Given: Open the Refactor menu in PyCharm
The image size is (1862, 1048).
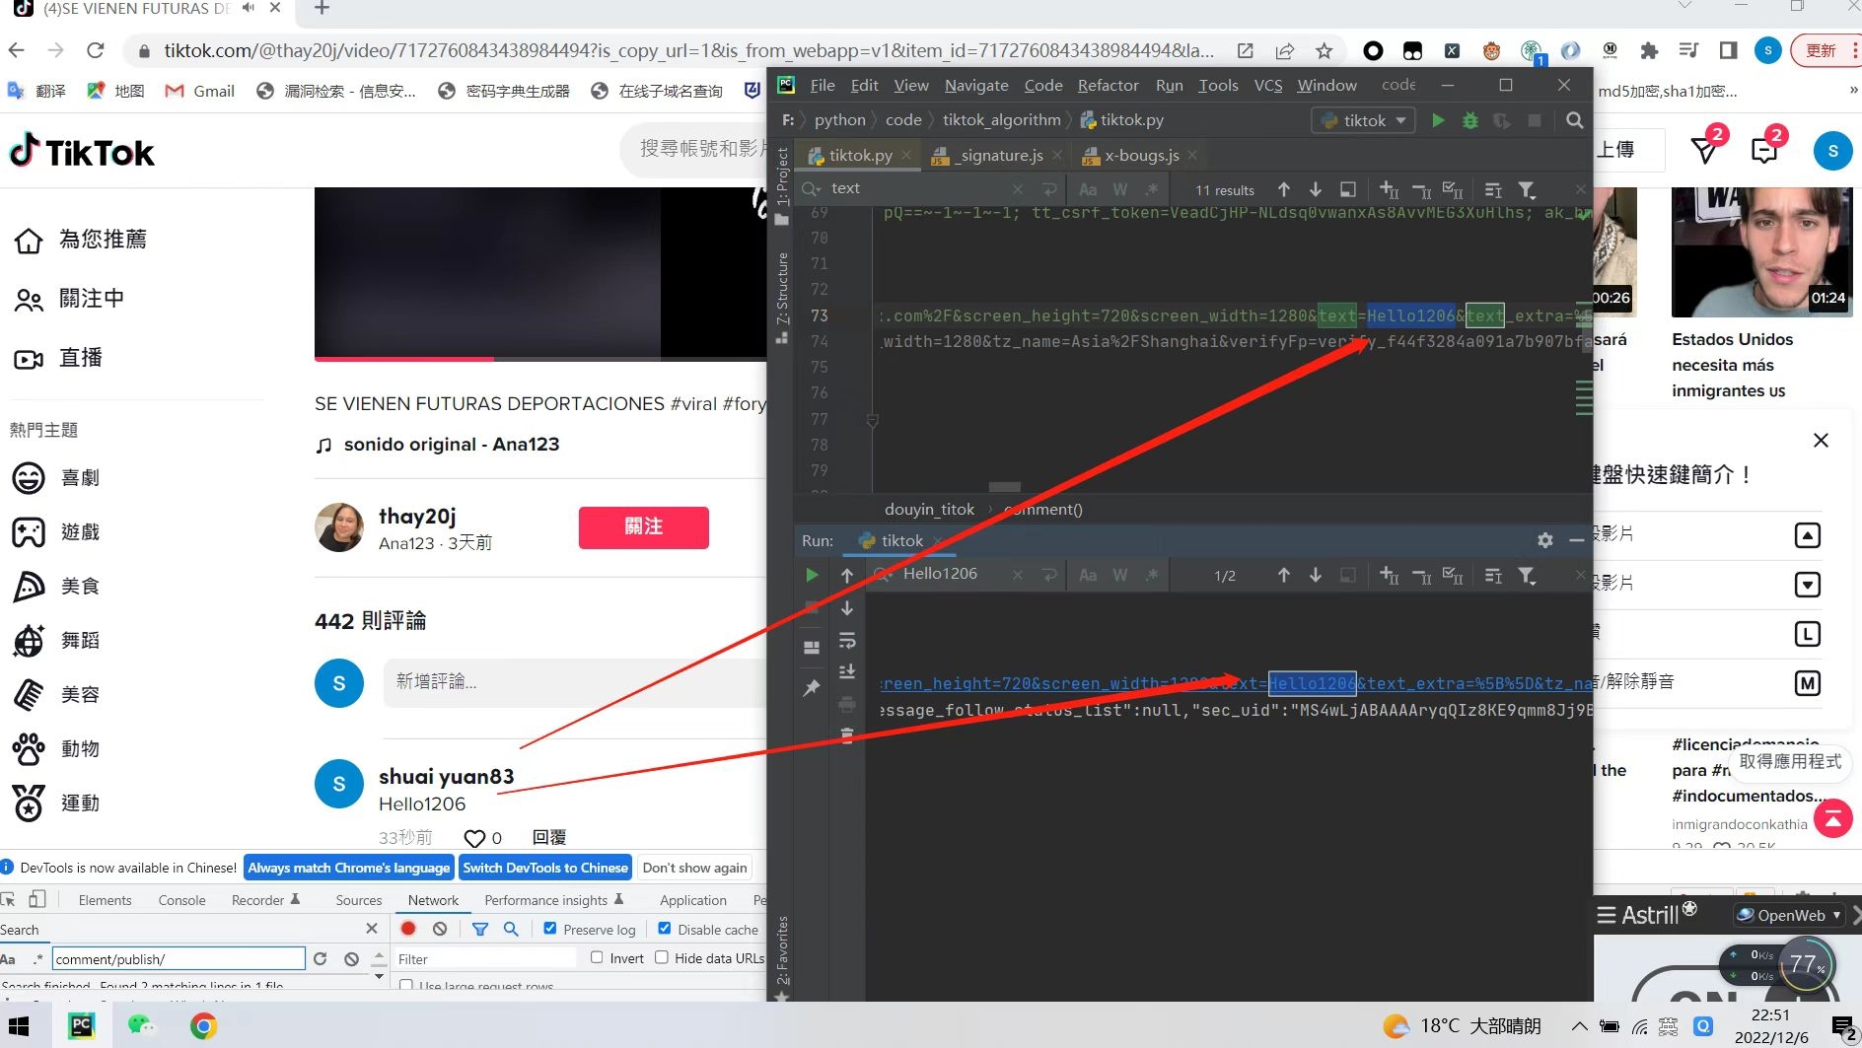Looking at the screenshot, I should tap(1108, 86).
